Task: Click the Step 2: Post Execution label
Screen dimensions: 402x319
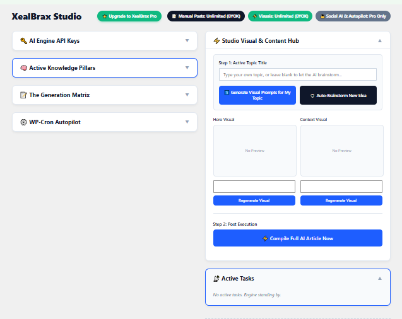Action: [x=235, y=224]
